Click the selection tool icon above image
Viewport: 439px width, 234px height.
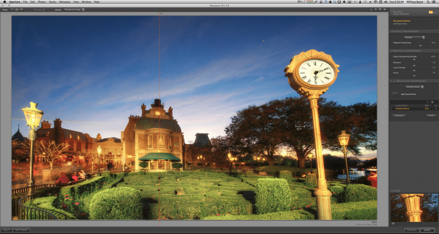click(371, 10)
